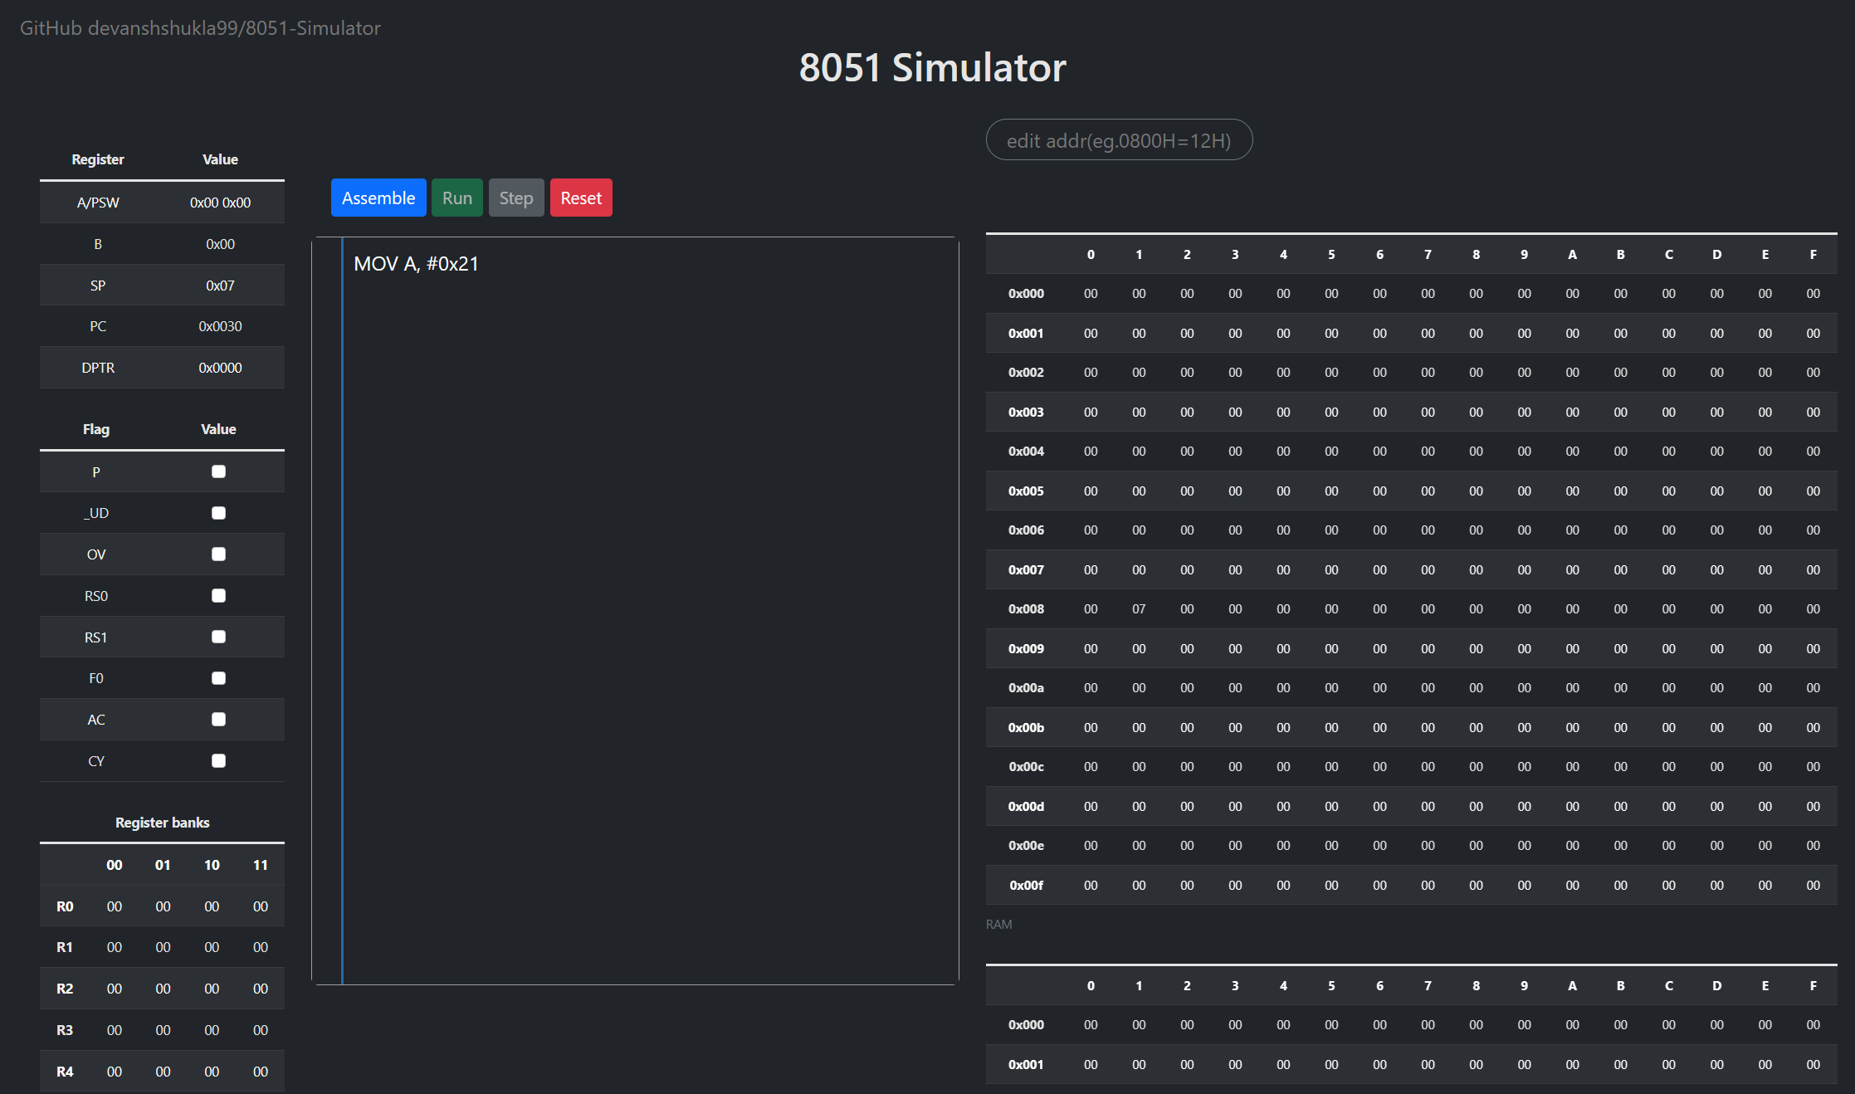Click the 0x00d row label
Screen dimensions: 1855x1094
(x=1026, y=807)
